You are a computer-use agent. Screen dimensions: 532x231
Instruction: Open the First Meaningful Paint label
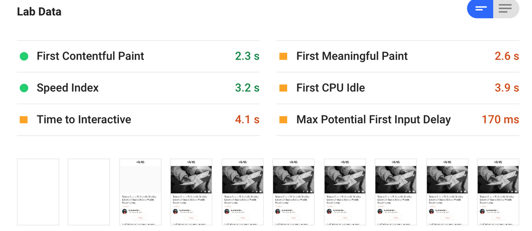[352, 56]
